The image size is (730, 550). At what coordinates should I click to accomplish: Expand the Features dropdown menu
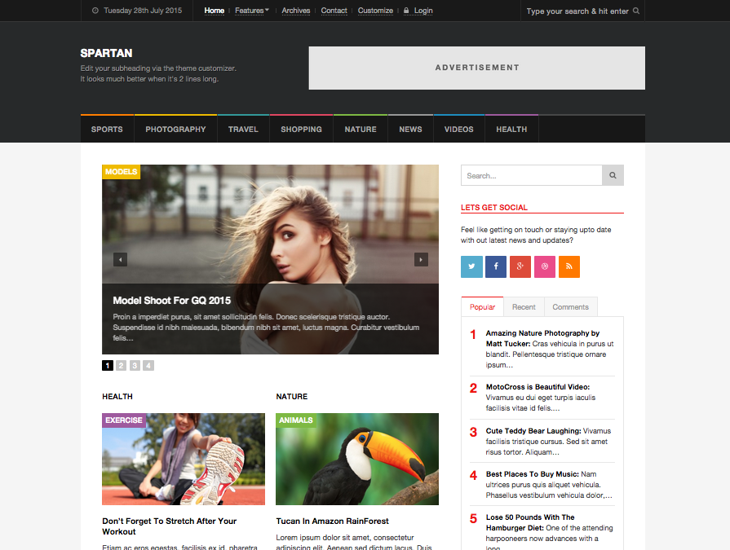[x=252, y=11]
